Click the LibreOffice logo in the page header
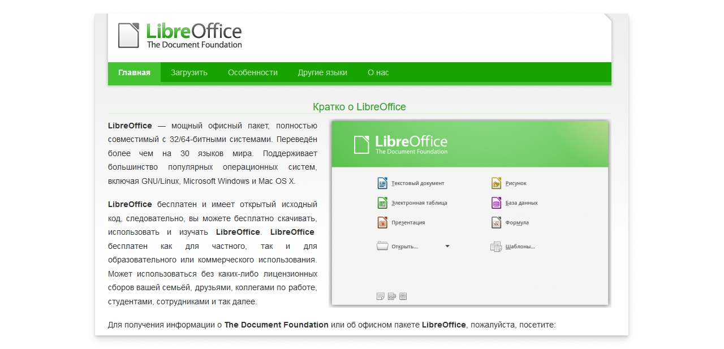 (179, 35)
